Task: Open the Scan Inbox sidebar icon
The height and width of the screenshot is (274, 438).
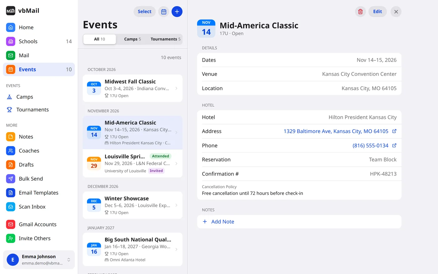Action: pyautogui.click(x=11, y=207)
